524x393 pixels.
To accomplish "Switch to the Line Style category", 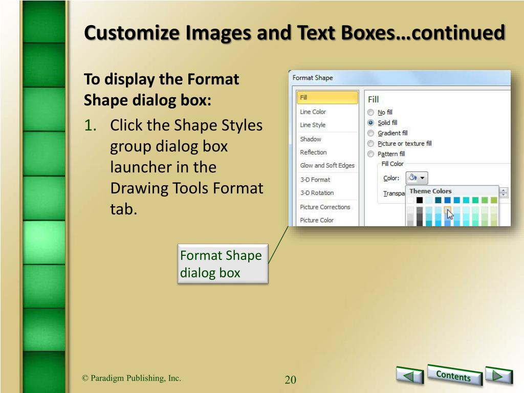I will click(327, 125).
